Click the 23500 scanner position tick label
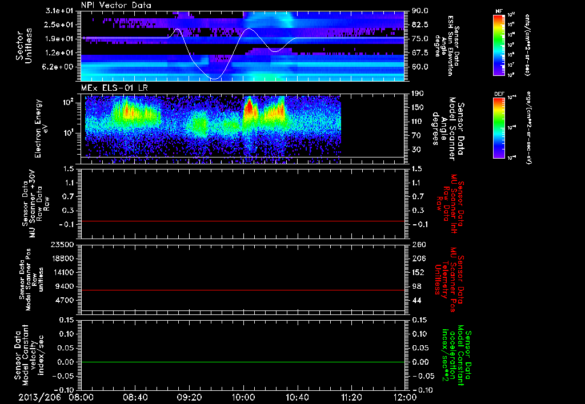585x404 pixels. pos(63,244)
